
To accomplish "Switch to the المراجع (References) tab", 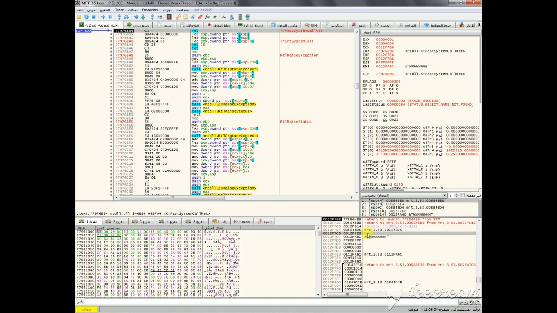I will point(407,25).
